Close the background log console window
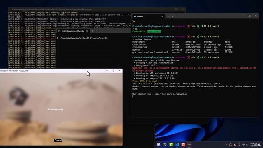Image resolution: width=263 pixels, height=148 pixels. (x=182, y=9)
